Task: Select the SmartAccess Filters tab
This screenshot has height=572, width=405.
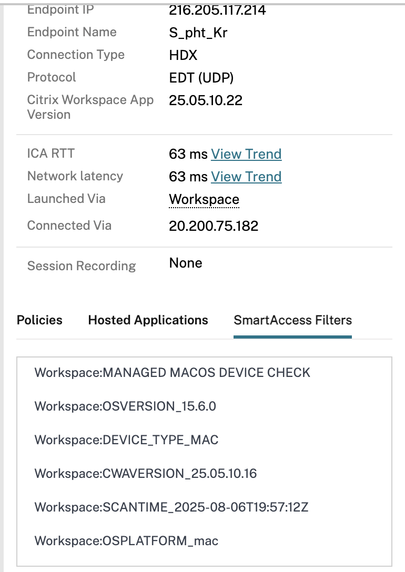Action: tap(292, 320)
